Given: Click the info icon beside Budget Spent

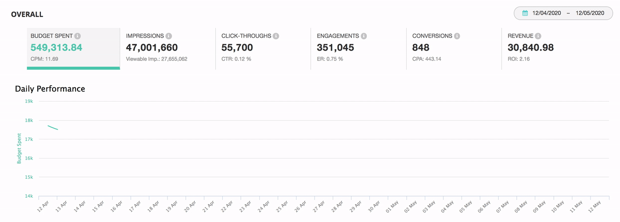Looking at the screenshot, I should coord(78,36).
